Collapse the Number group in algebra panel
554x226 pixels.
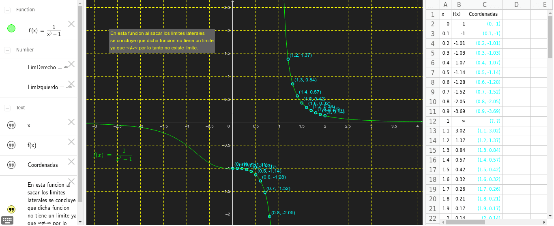pyautogui.click(x=7, y=50)
